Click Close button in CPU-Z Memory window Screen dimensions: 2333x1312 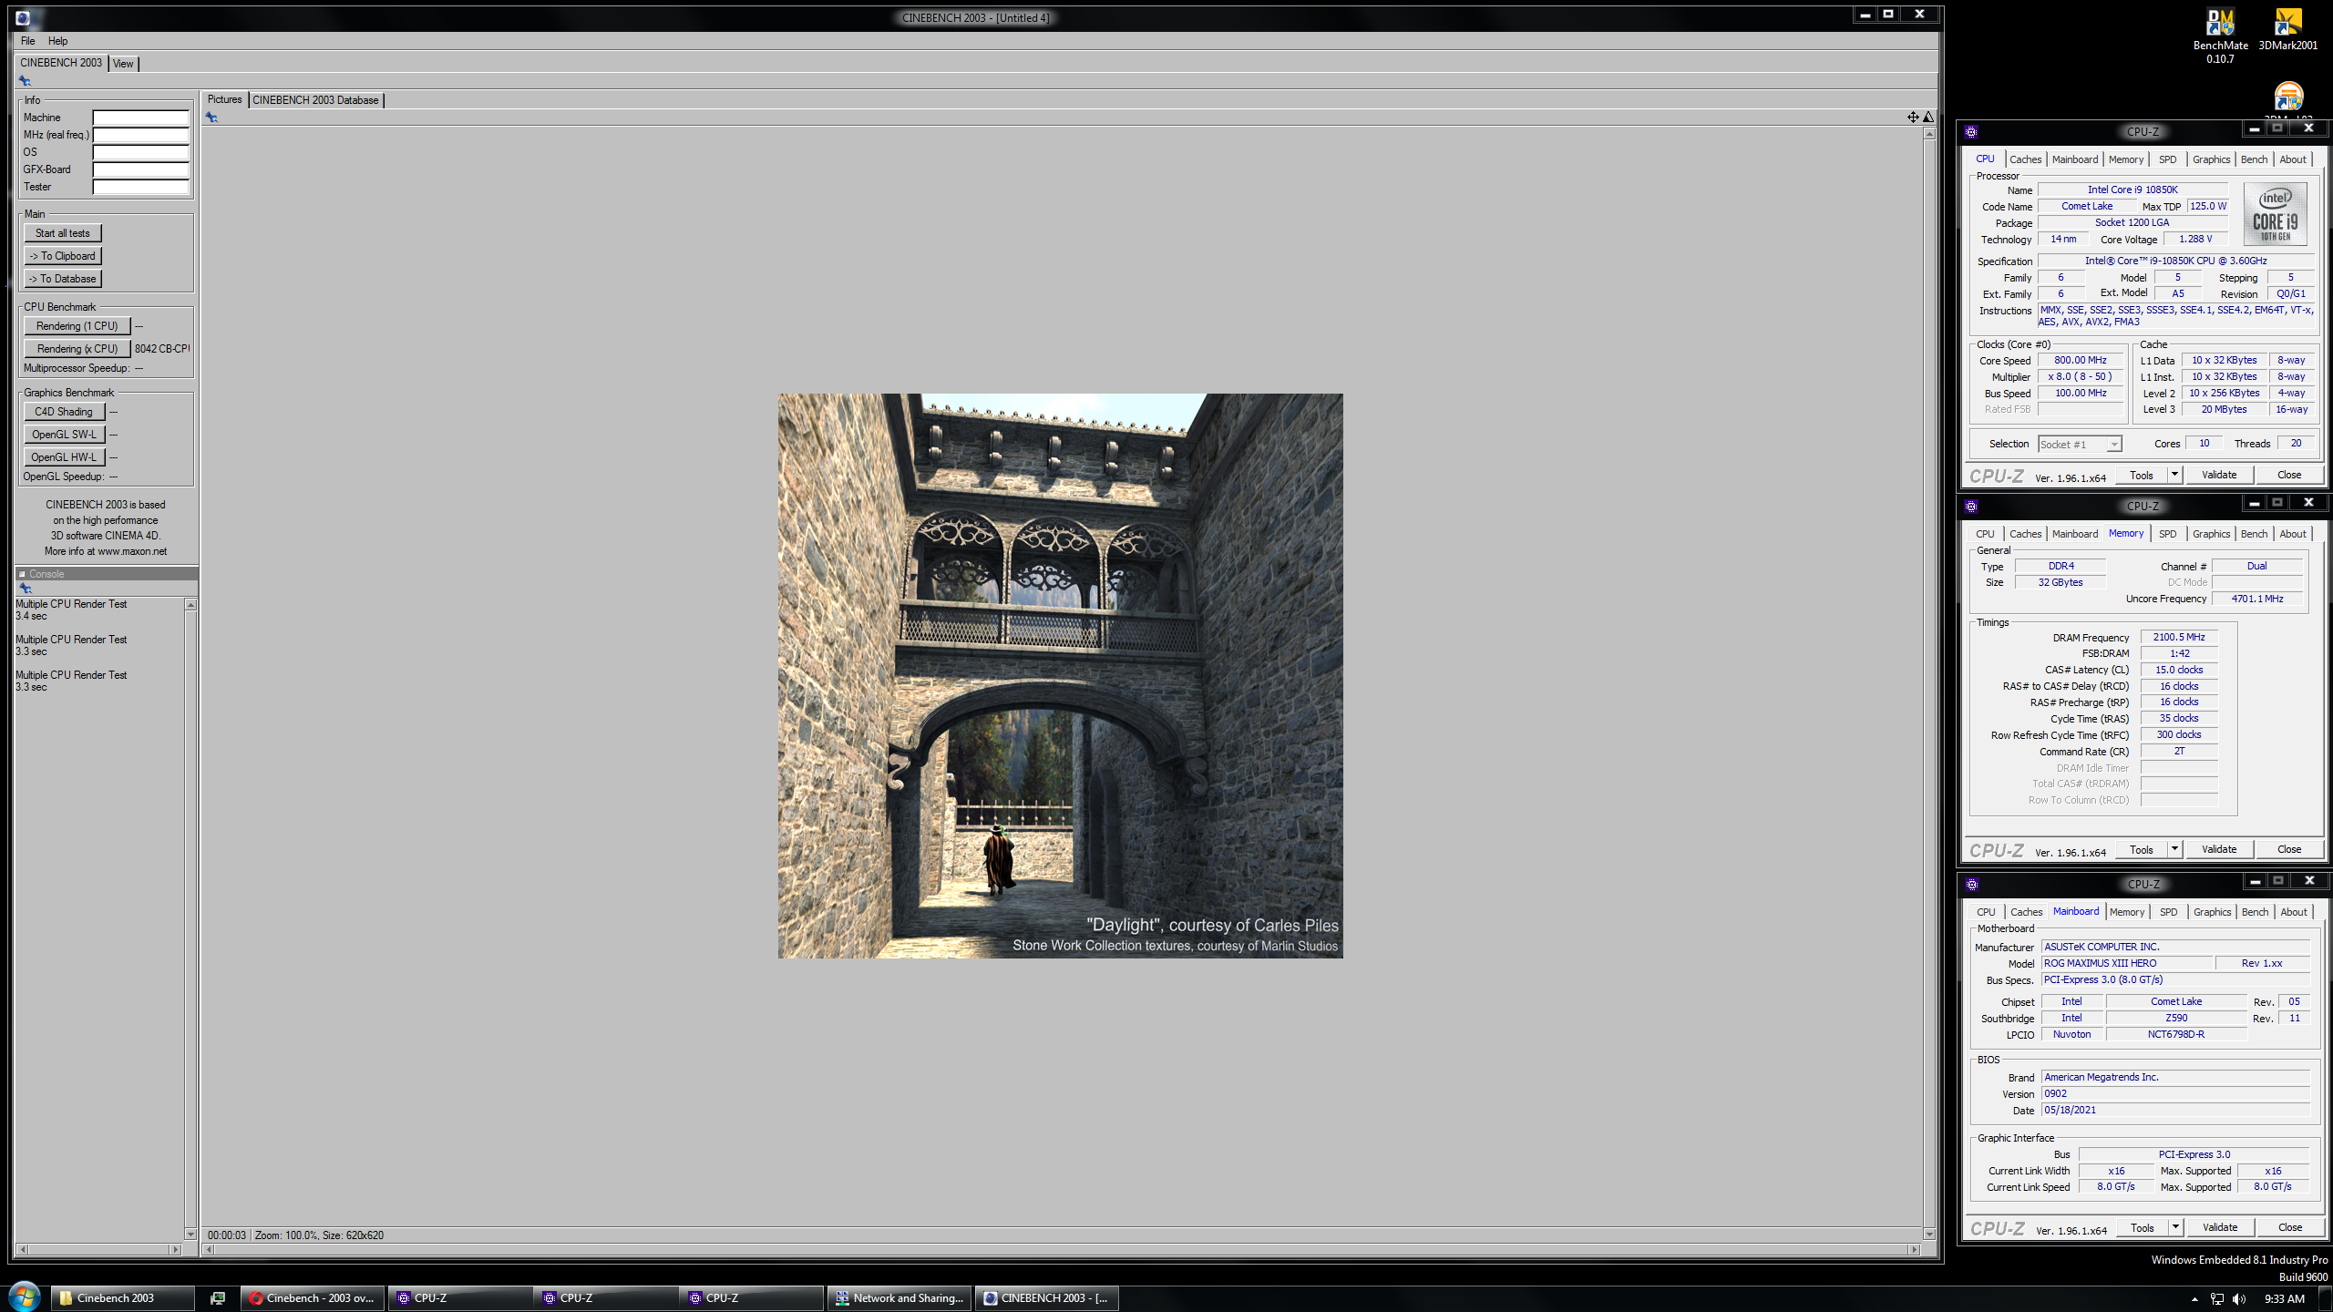pos(2289,849)
